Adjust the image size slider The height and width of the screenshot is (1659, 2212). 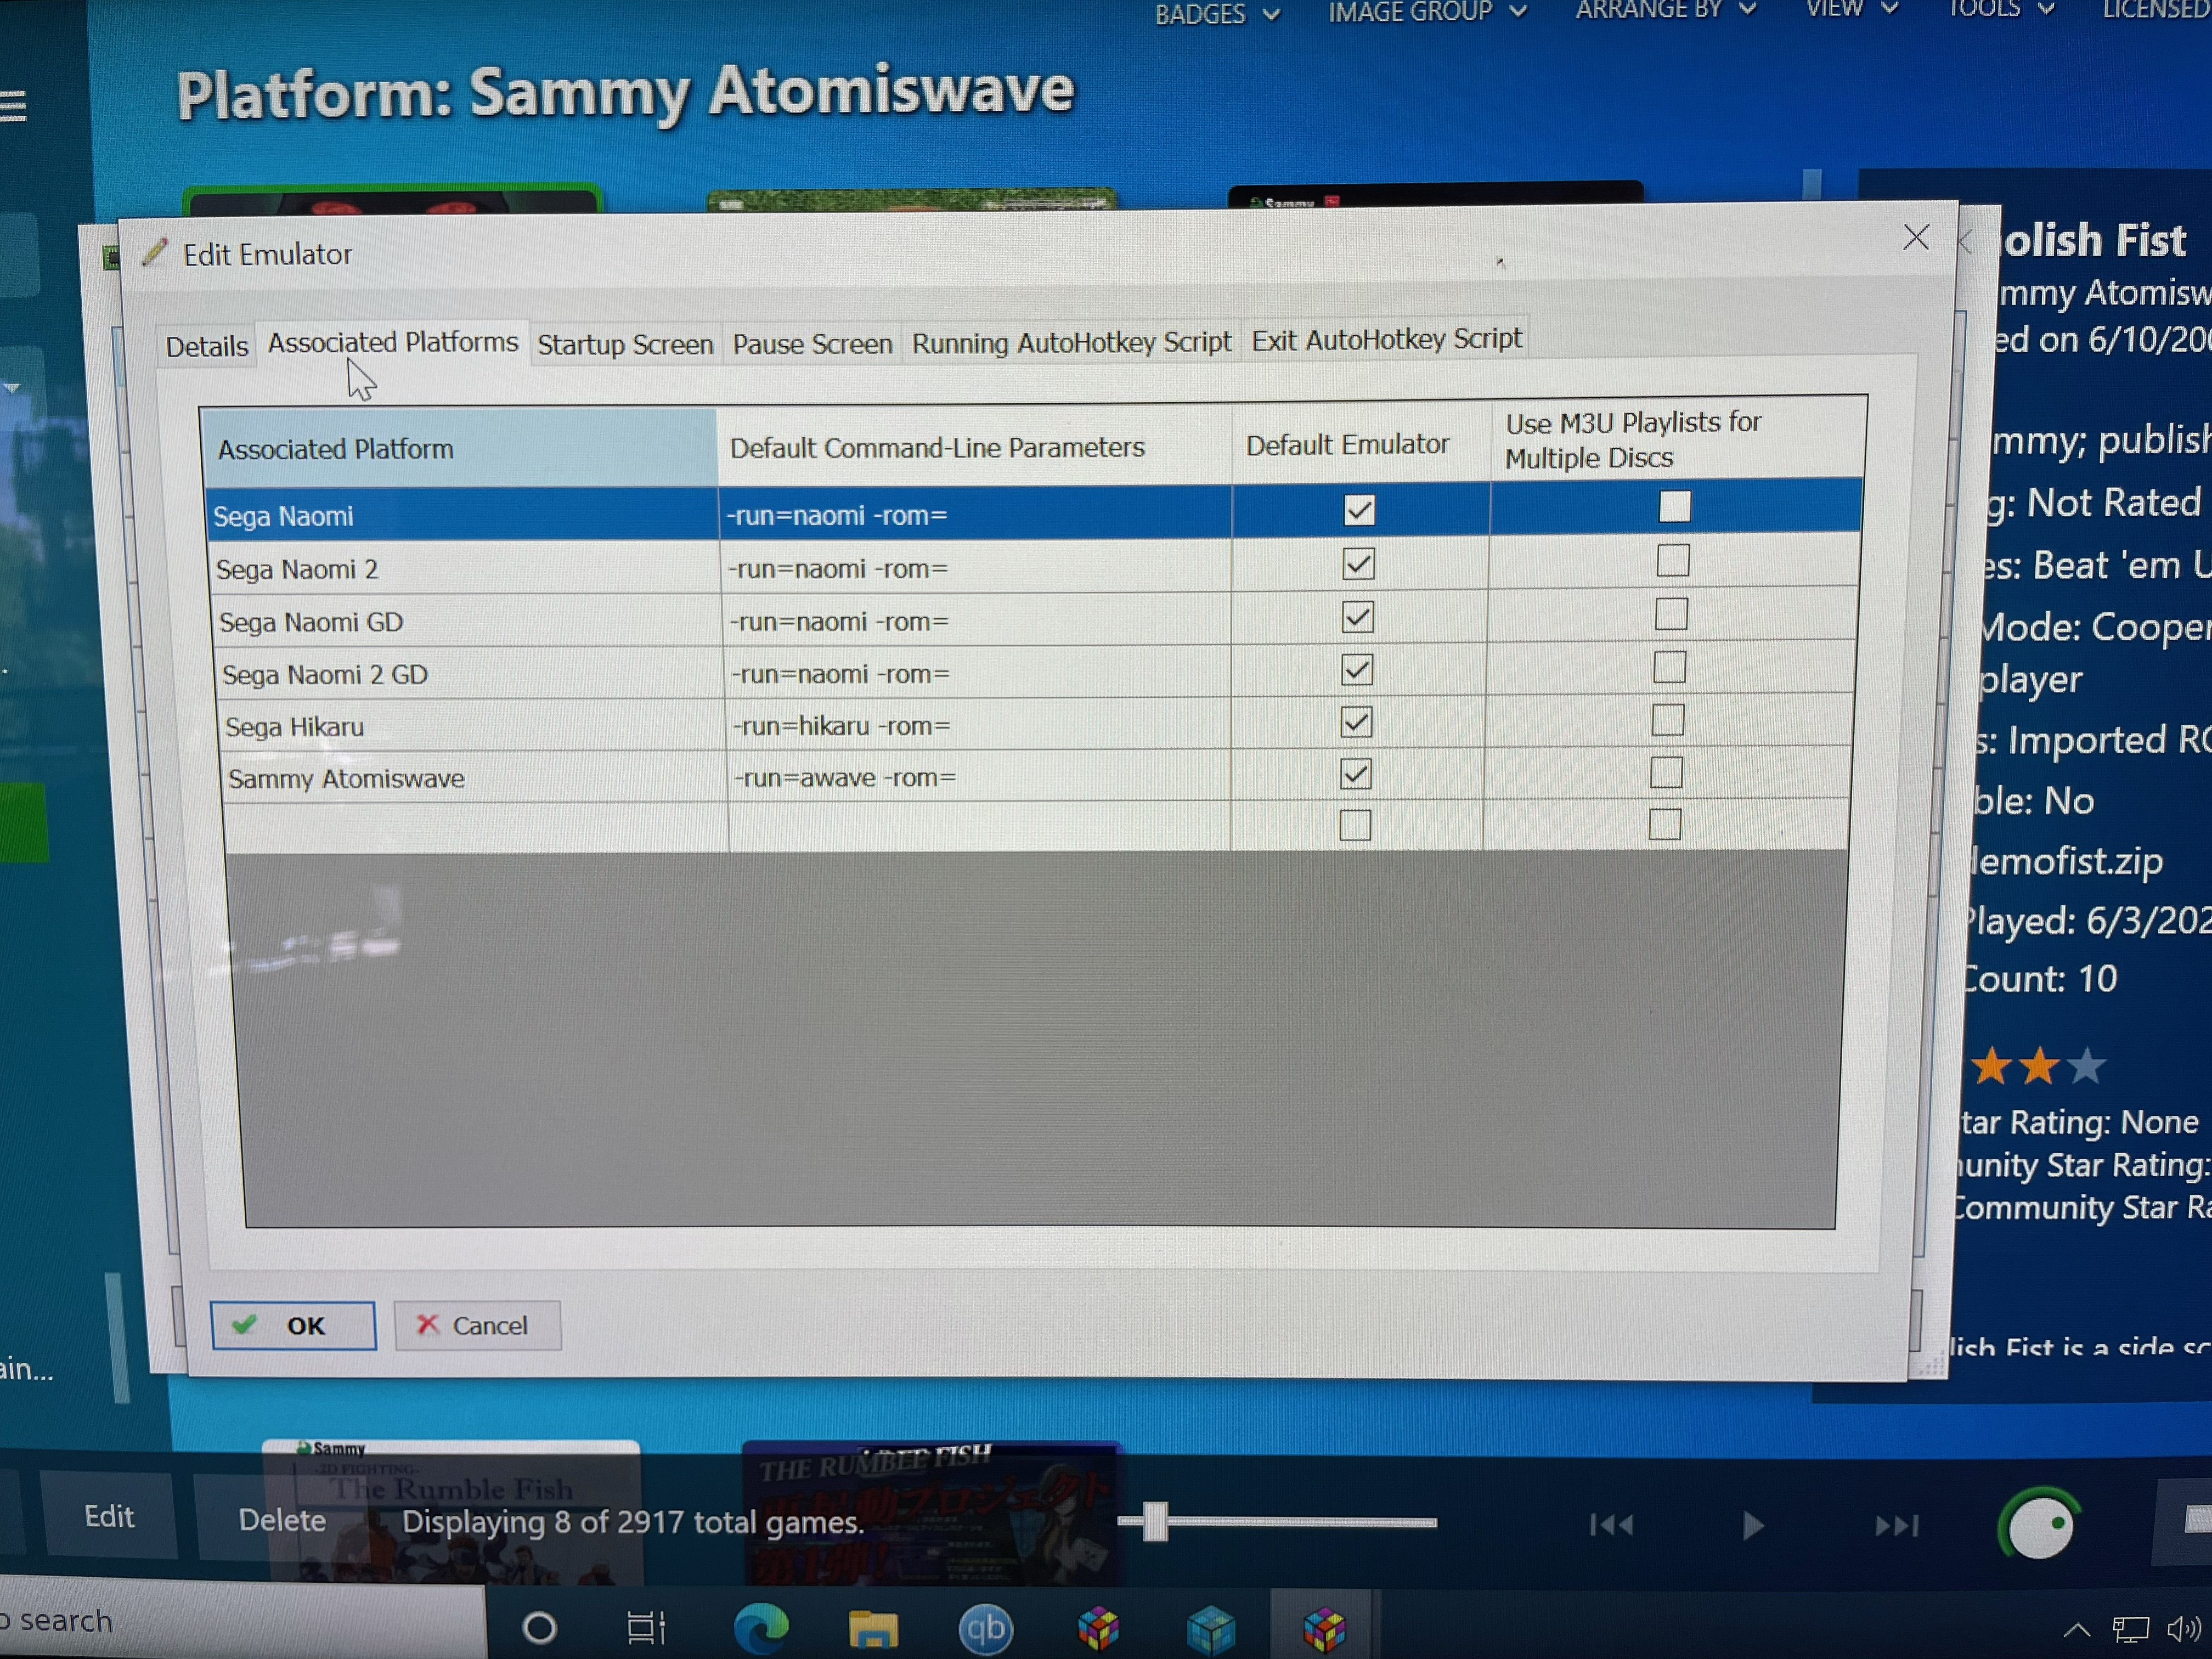(1155, 1522)
